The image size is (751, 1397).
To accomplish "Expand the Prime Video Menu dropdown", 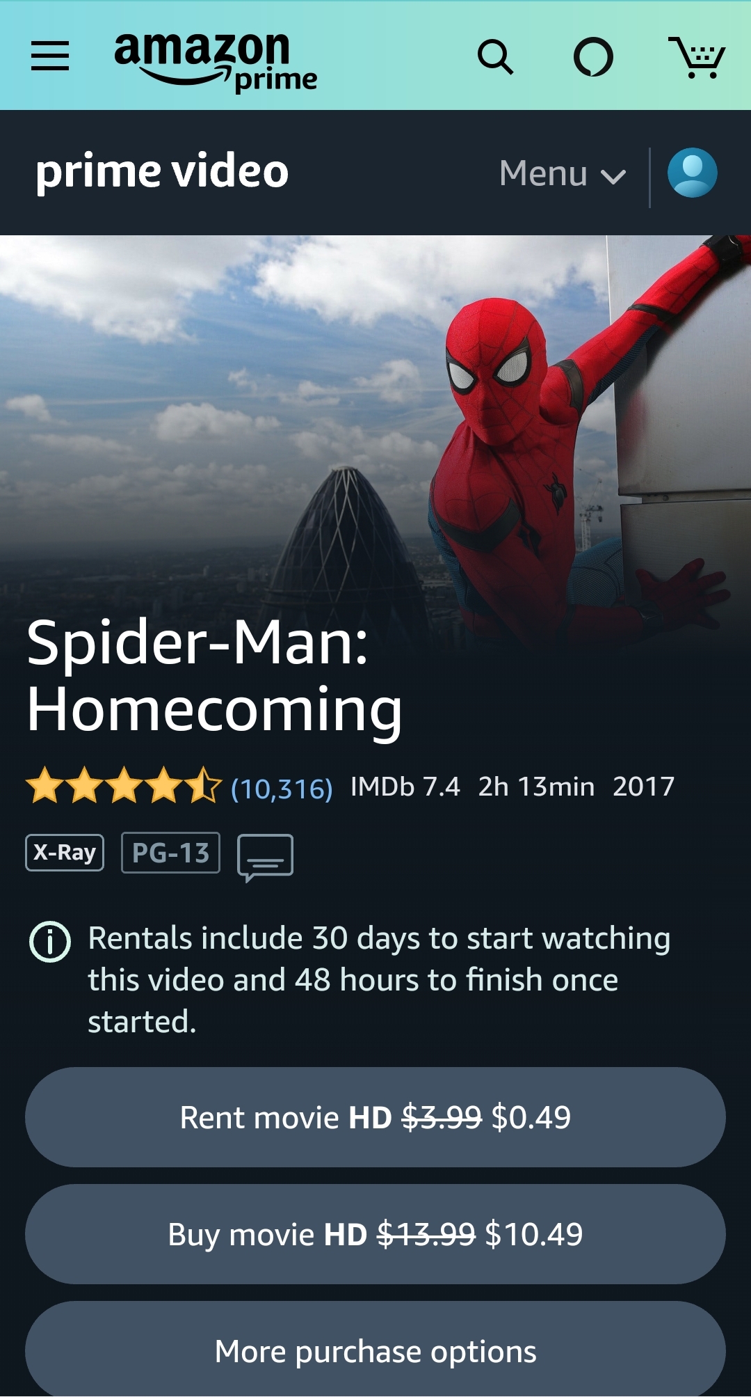I will coord(563,174).
